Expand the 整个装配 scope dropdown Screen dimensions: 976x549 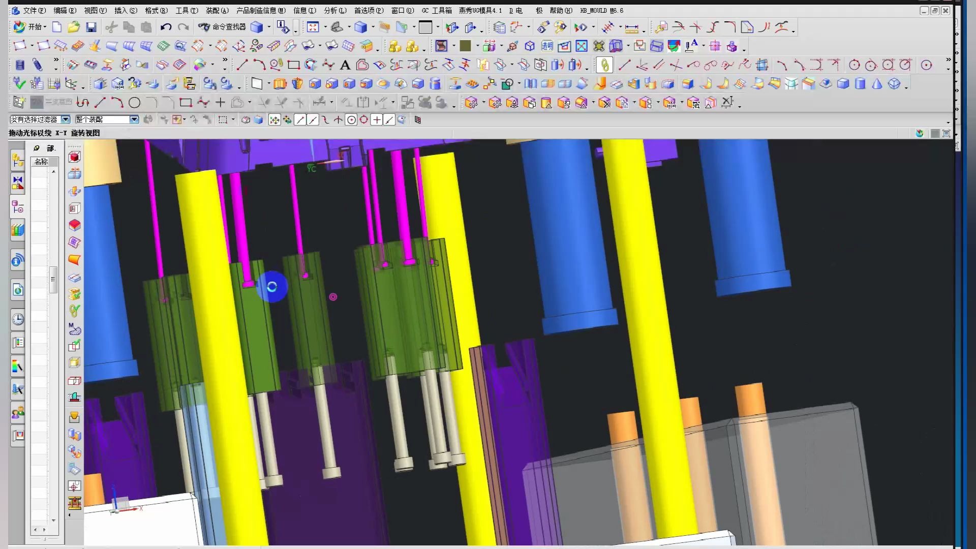[x=134, y=119]
